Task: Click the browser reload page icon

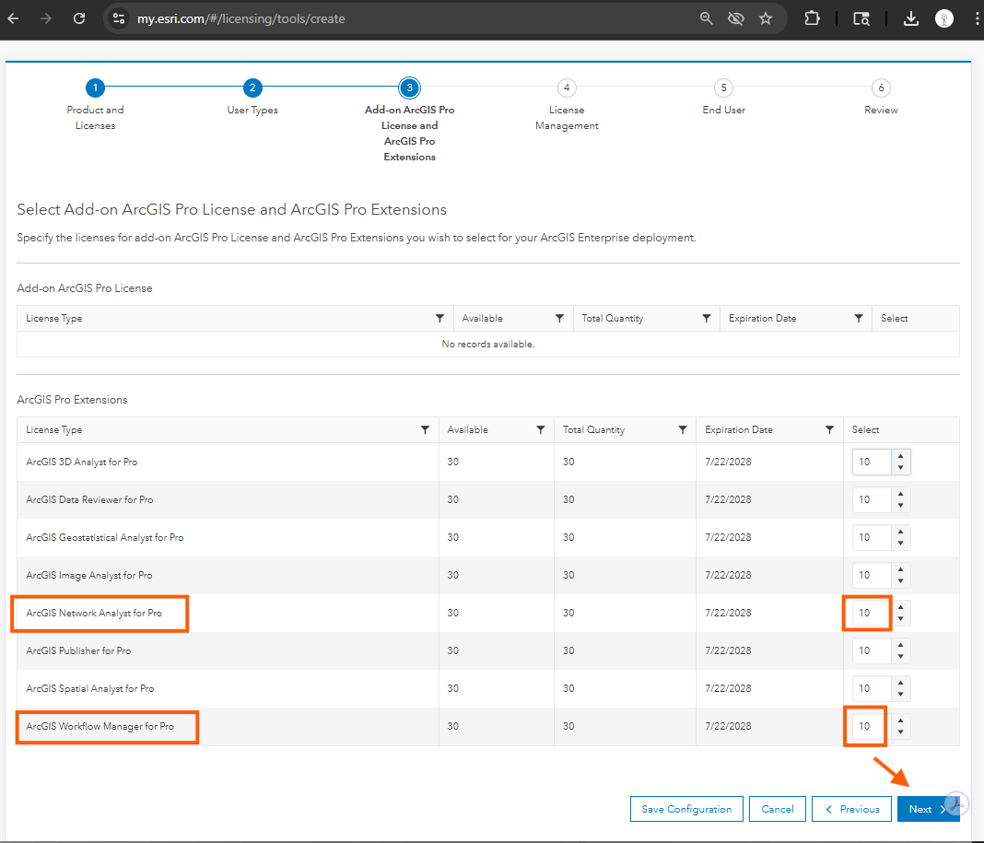Action: click(79, 18)
